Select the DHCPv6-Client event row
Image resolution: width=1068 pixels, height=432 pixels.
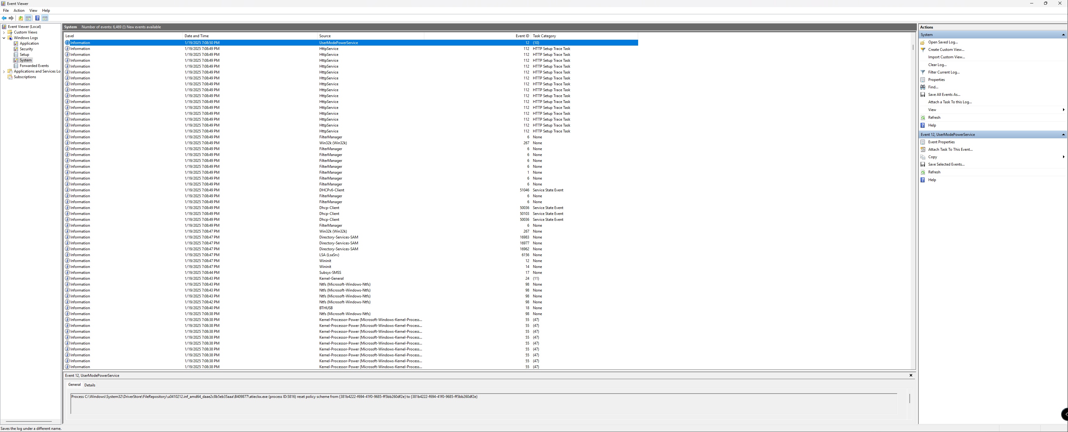351,190
